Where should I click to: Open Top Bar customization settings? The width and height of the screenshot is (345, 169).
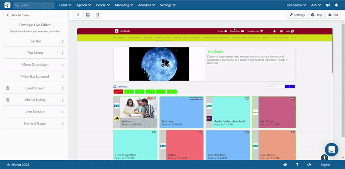pyautogui.click(x=35, y=41)
